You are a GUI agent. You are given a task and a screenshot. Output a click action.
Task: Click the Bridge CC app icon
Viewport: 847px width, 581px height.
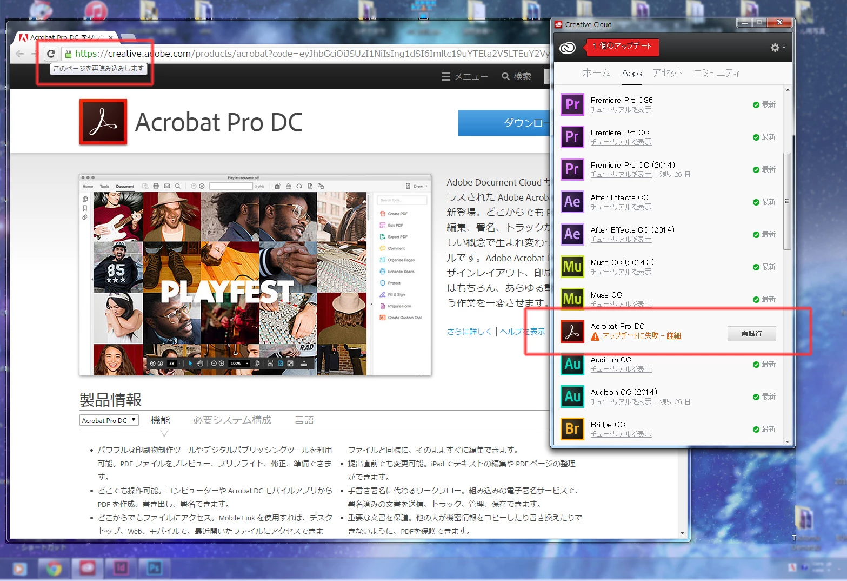(x=572, y=429)
